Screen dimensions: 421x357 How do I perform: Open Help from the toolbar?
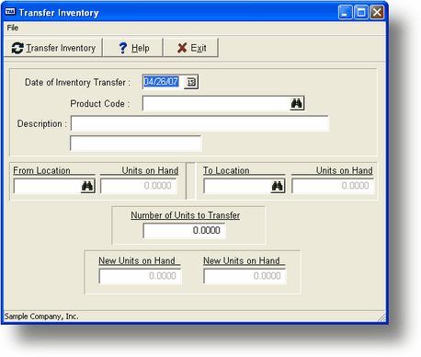[x=133, y=48]
